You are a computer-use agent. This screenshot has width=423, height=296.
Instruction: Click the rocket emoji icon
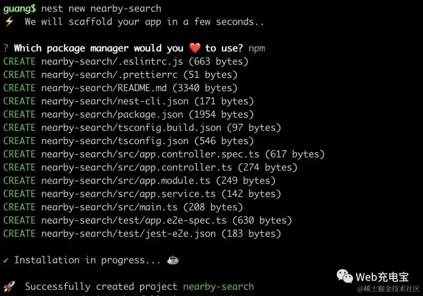9,286
